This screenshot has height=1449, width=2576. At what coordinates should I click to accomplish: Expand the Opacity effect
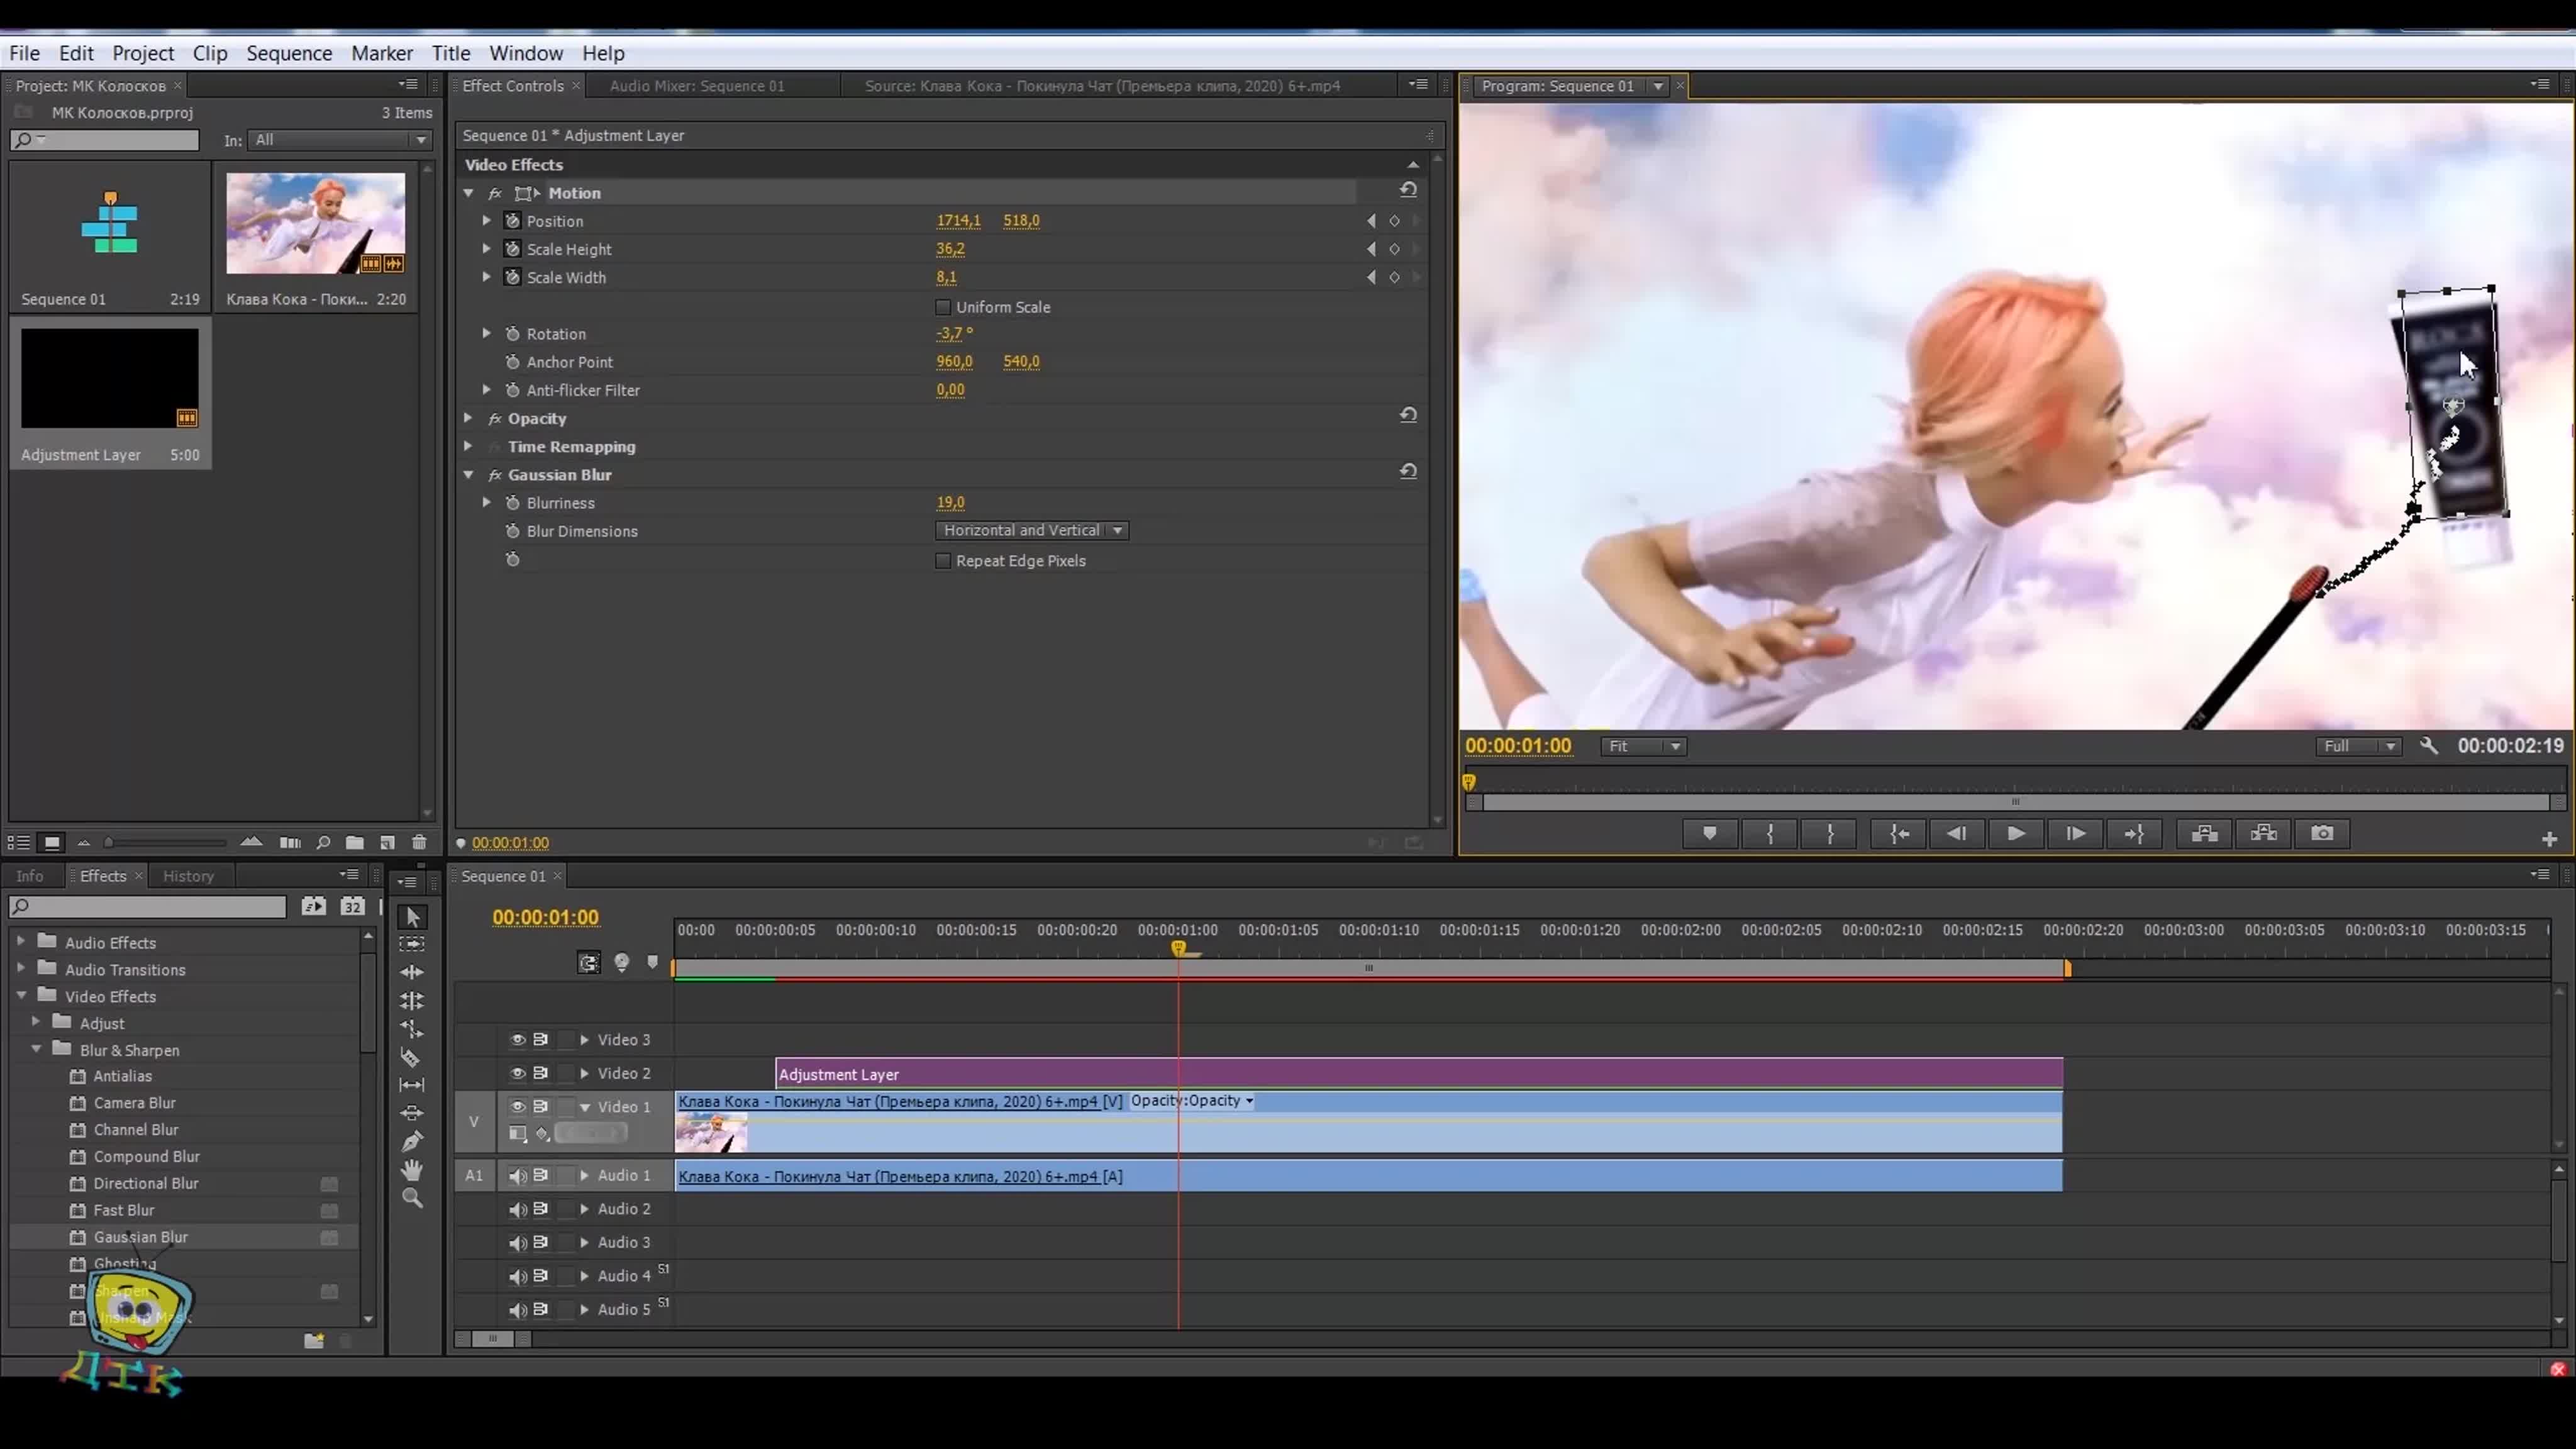[x=468, y=419]
